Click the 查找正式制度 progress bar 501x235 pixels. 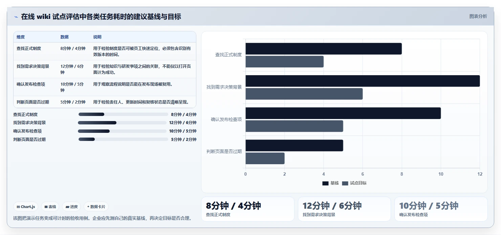tap(123, 114)
